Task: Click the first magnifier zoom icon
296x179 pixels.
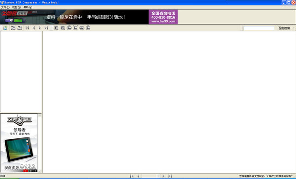Action: pos(56,28)
